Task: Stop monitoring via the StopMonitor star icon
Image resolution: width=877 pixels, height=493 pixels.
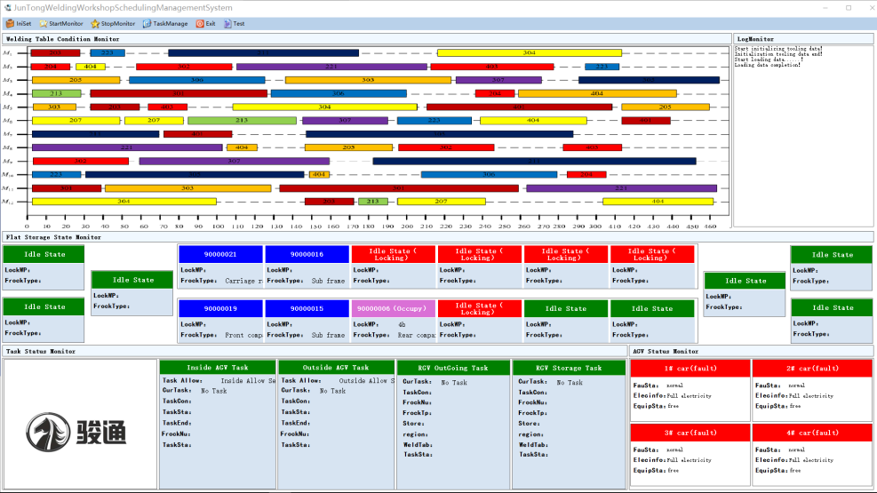Action: pyautogui.click(x=95, y=24)
